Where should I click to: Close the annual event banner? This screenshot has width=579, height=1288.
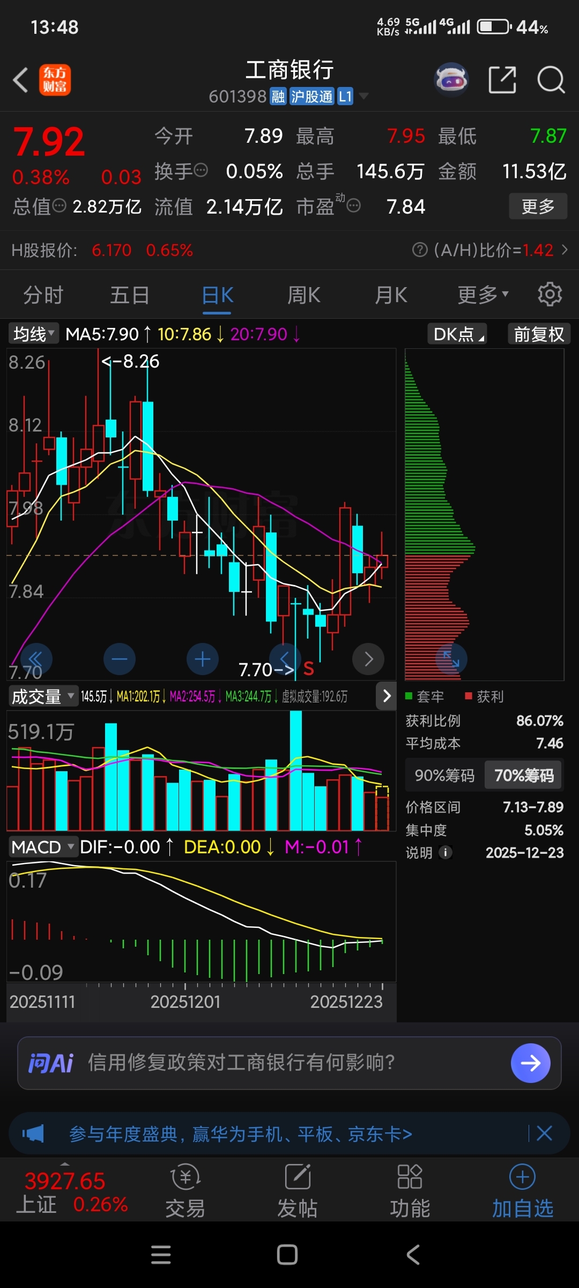544,1133
